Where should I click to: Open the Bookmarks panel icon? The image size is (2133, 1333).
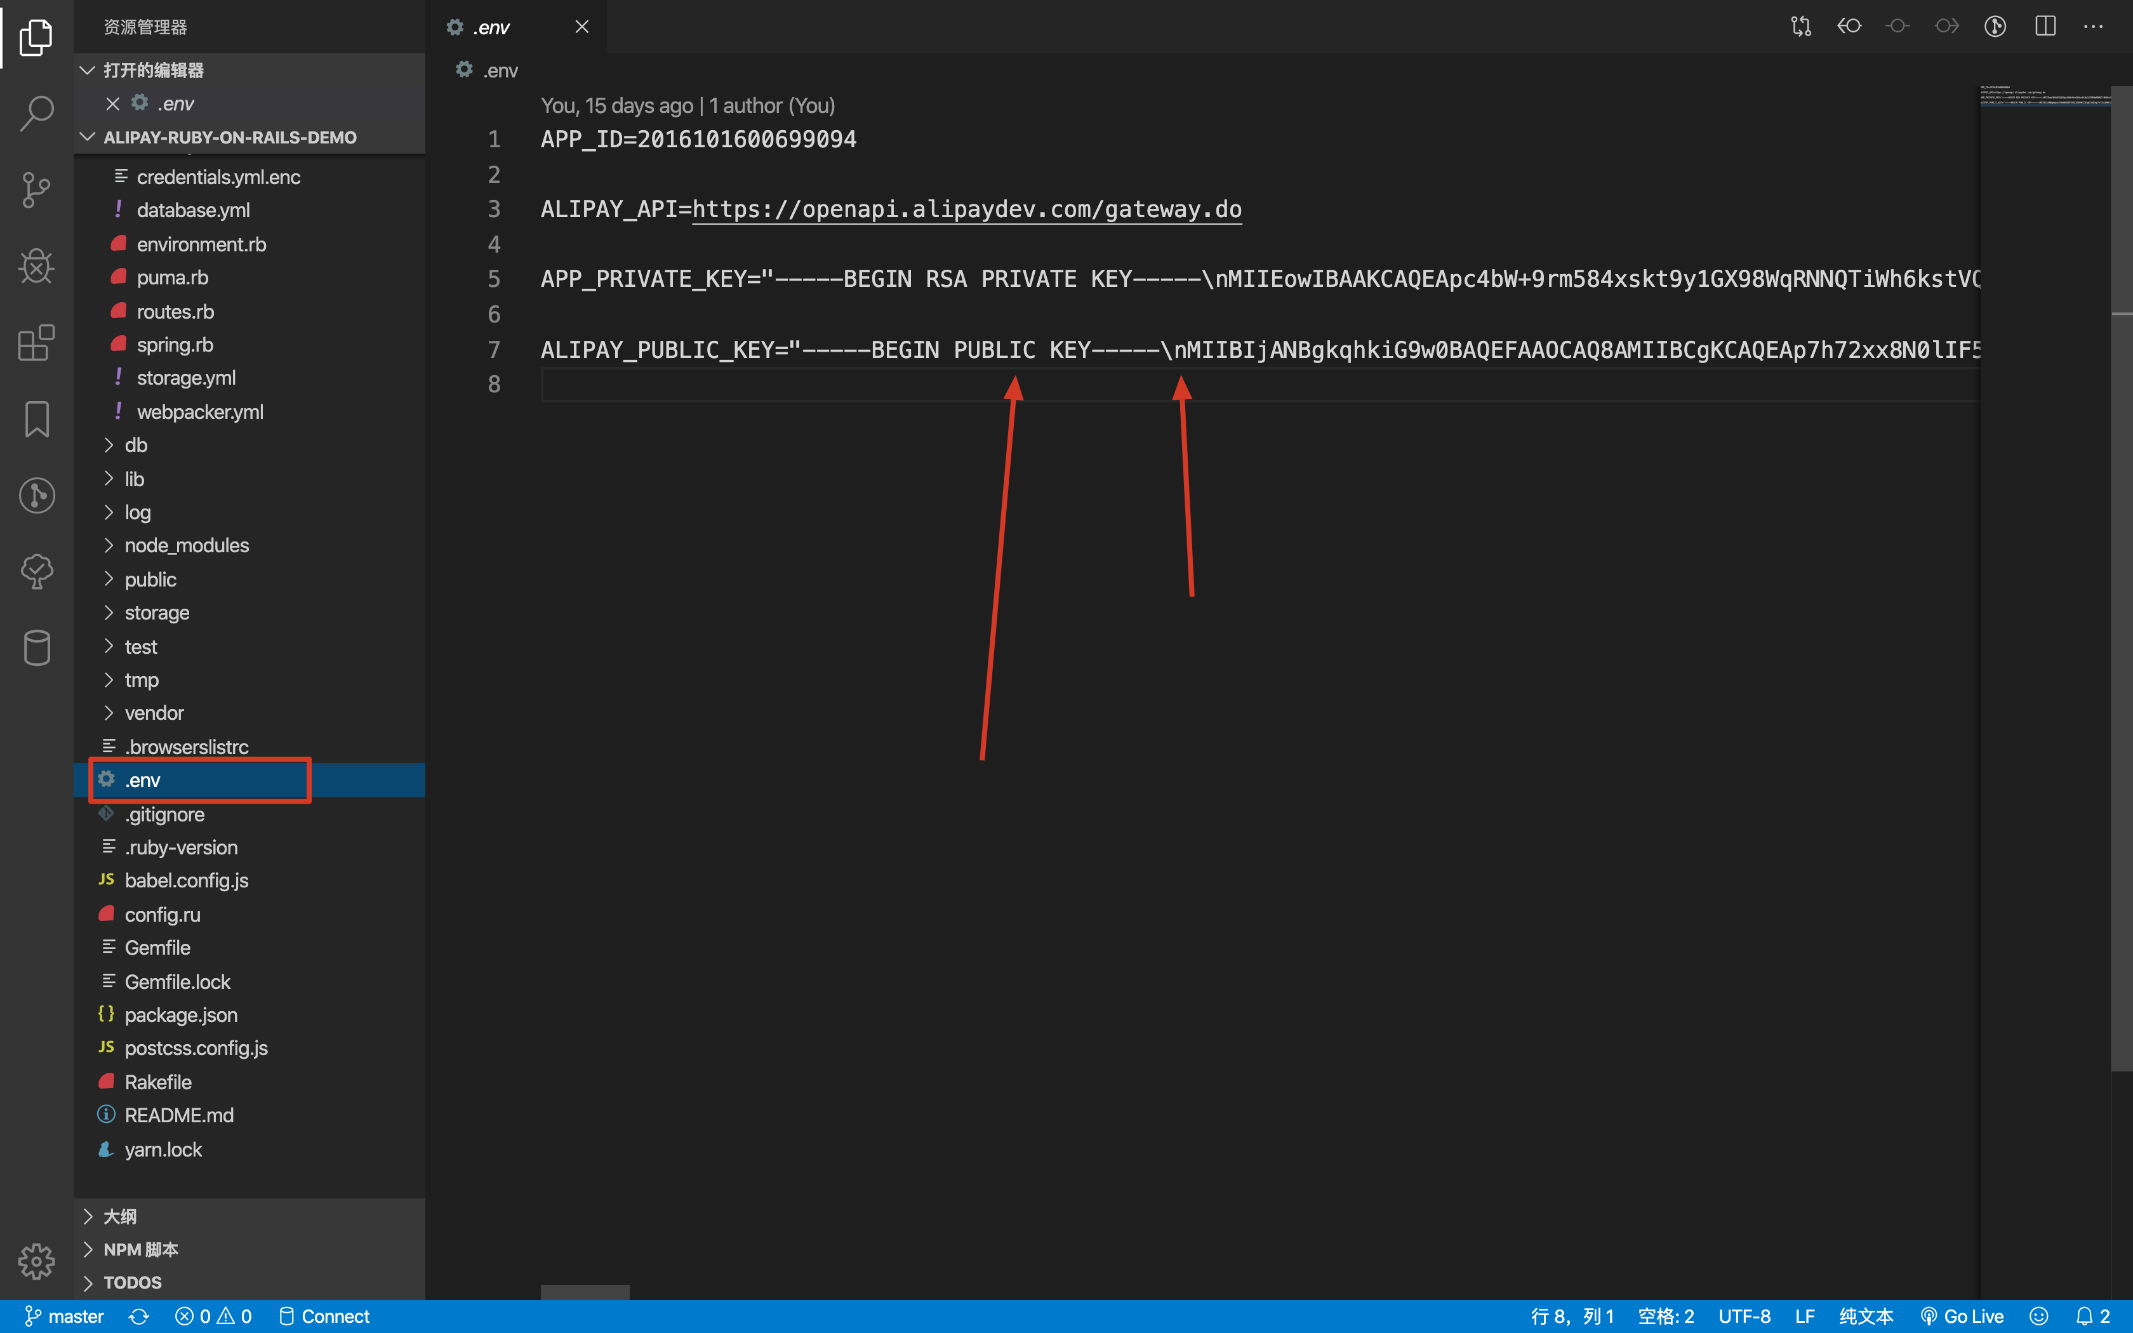click(x=36, y=419)
